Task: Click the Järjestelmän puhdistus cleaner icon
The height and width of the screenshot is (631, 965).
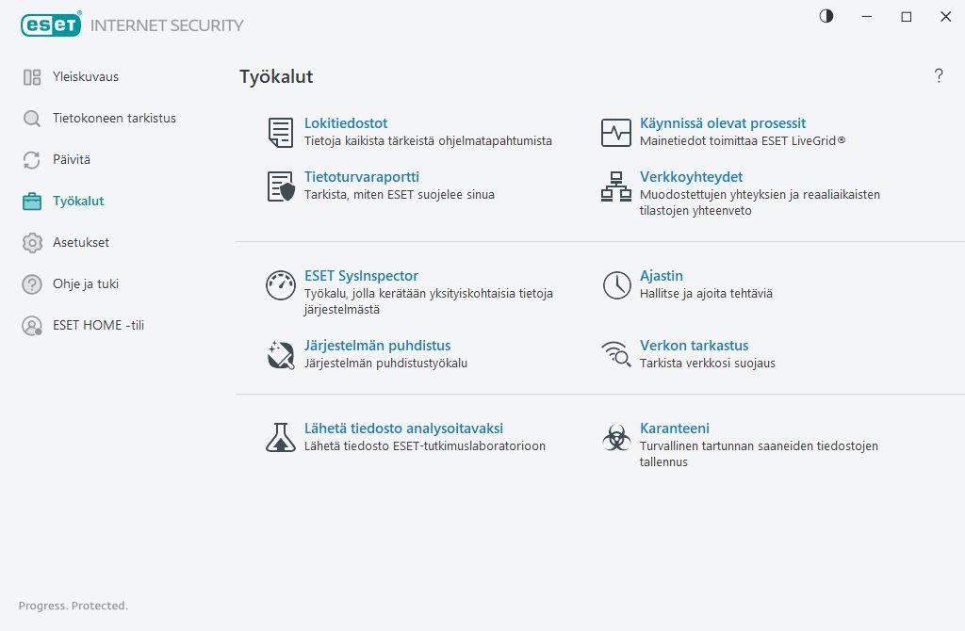Action: coord(281,355)
